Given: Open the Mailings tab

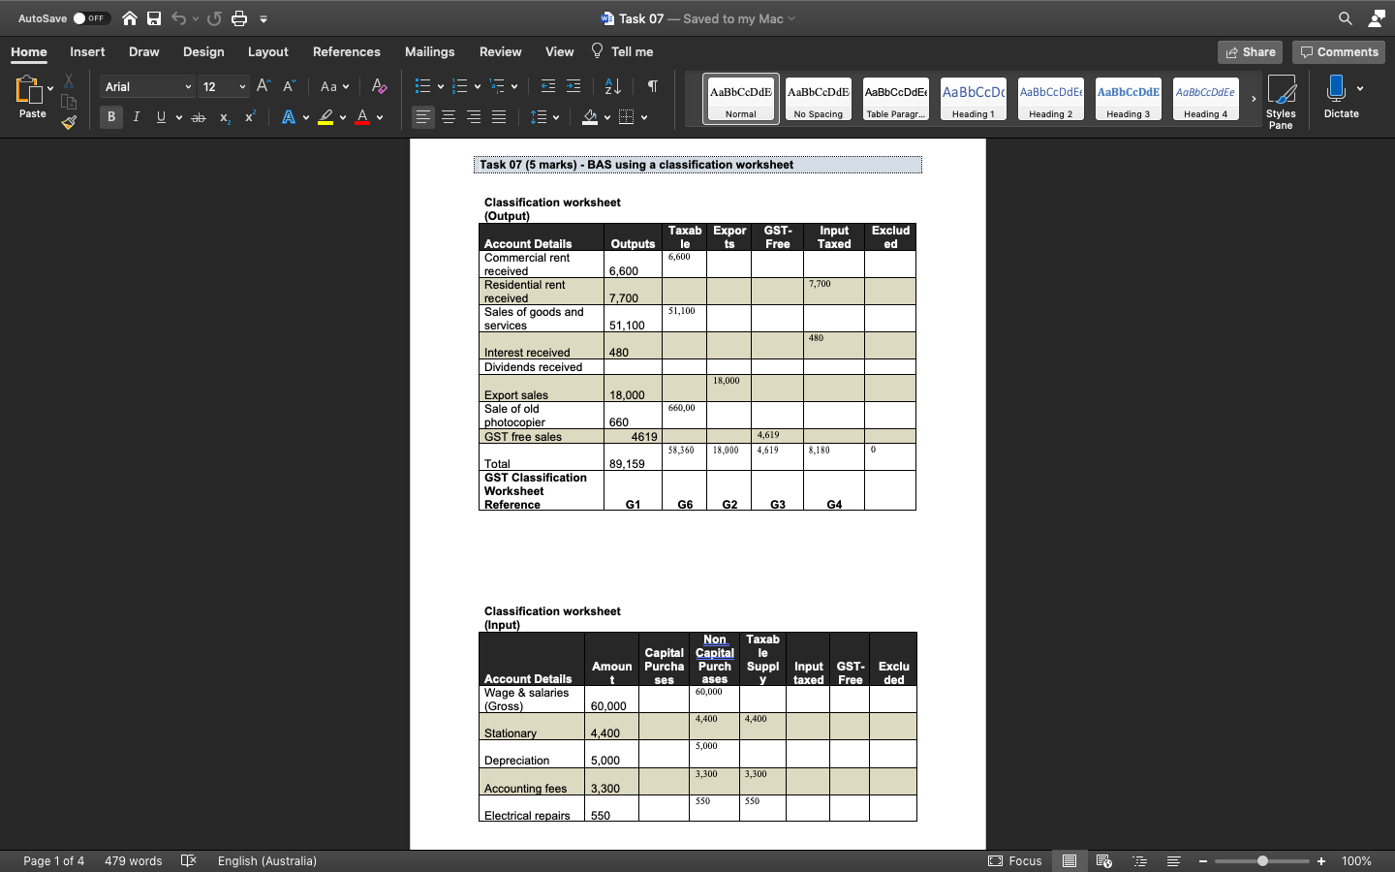Looking at the screenshot, I should coord(429,51).
